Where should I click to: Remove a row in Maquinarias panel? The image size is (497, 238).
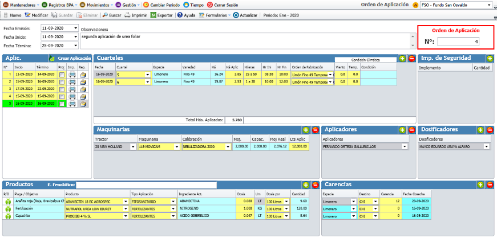(316, 130)
